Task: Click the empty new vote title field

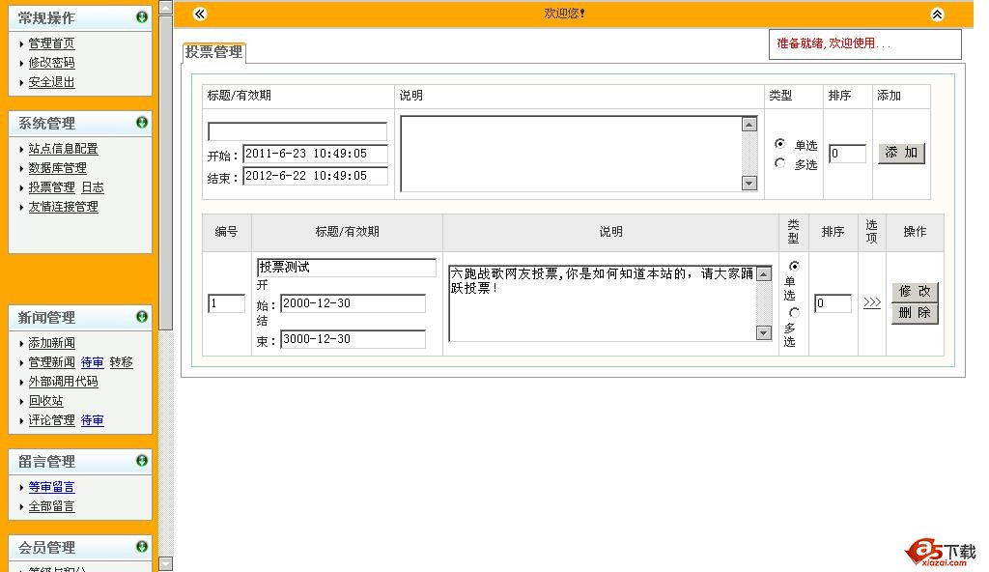Action: (x=297, y=131)
